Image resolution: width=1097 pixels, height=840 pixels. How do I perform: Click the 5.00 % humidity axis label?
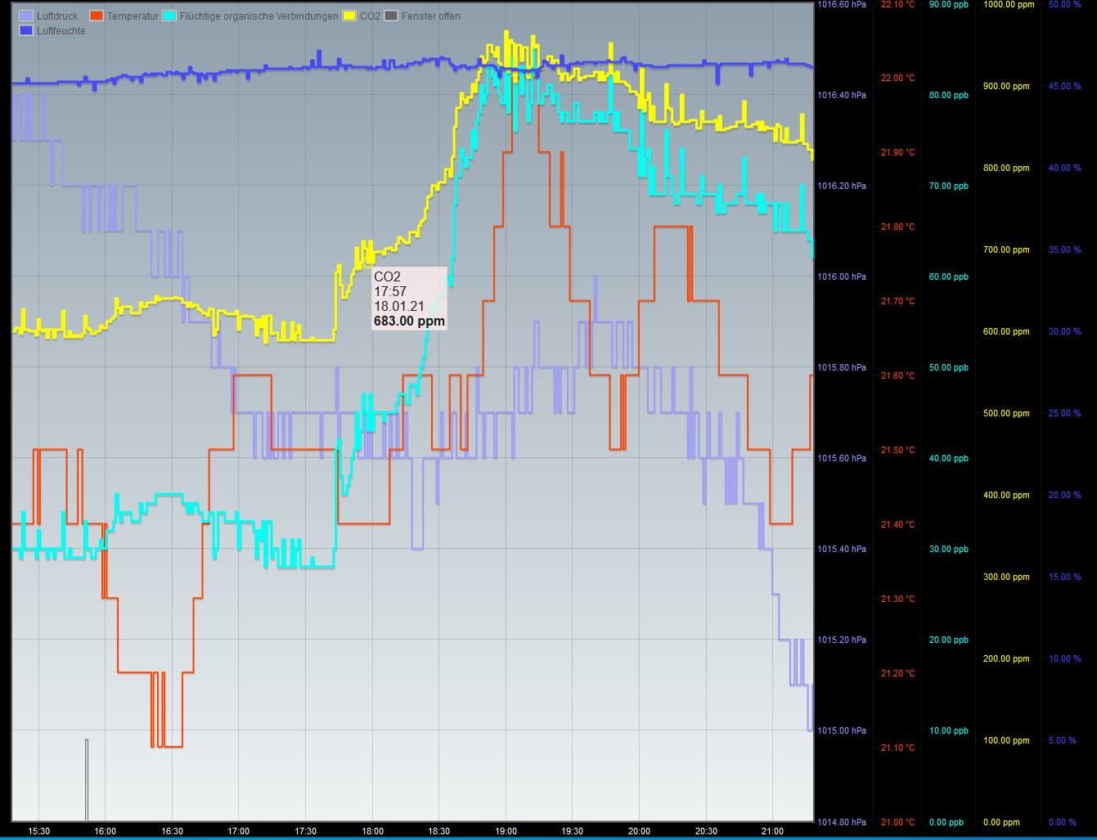(x=1063, y=740)
